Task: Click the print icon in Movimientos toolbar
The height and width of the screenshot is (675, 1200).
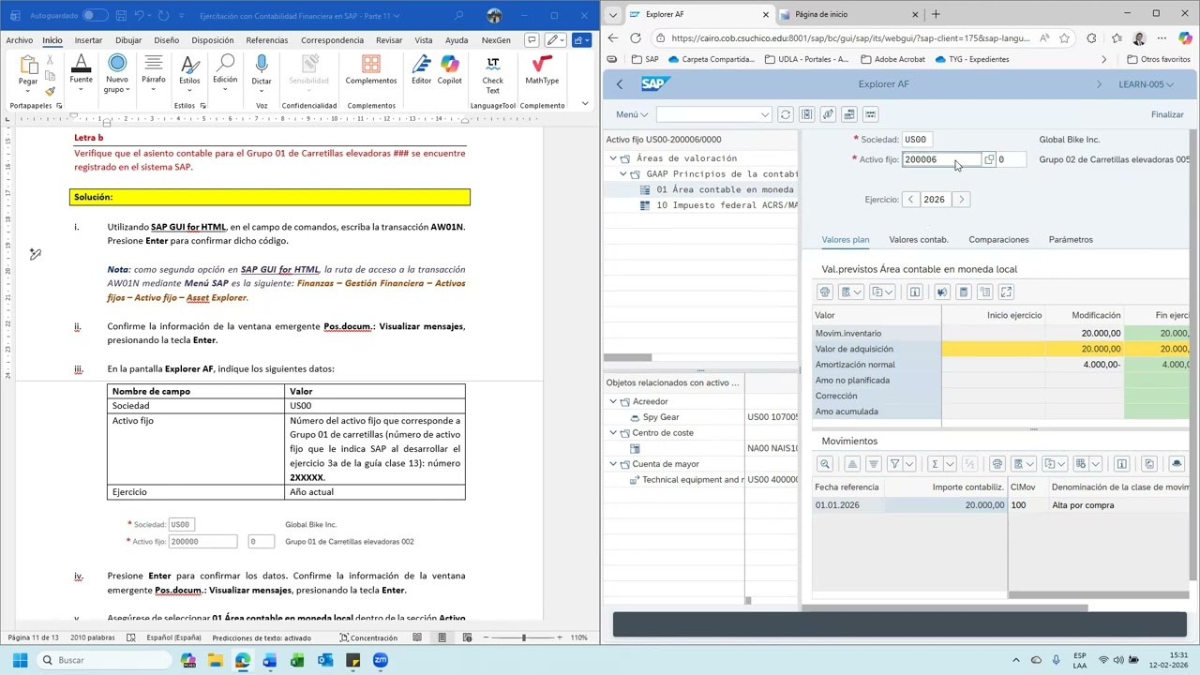Action: tap(997, 464)
